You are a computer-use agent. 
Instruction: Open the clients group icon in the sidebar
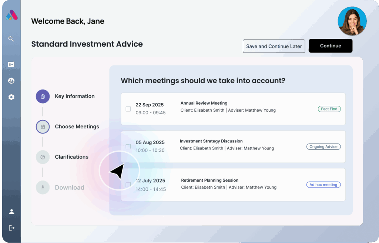pos(11,81)
